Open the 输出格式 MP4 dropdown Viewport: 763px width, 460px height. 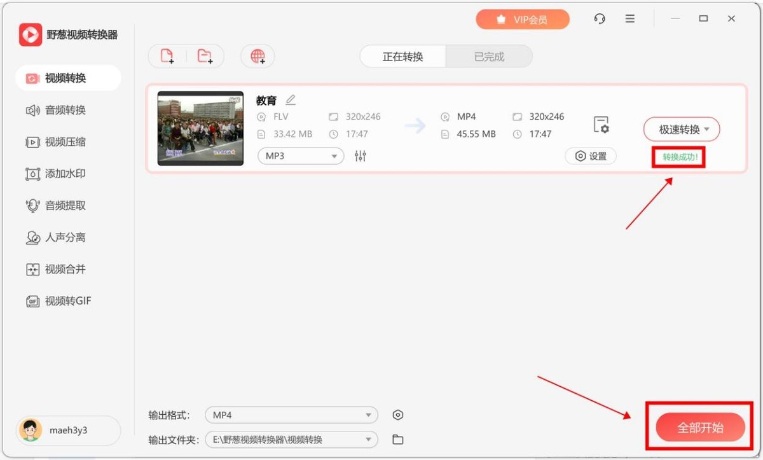point(291,415)
